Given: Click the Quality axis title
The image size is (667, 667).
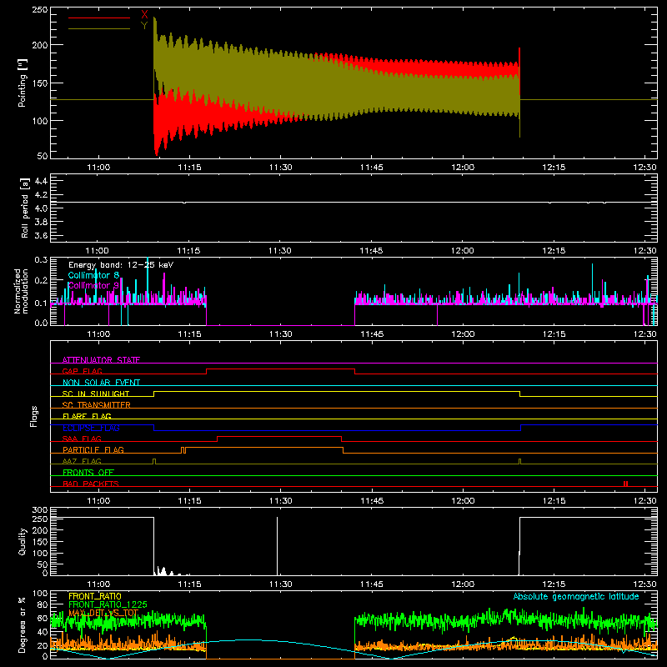Looking at the screenshot, I should pos(23,541).
